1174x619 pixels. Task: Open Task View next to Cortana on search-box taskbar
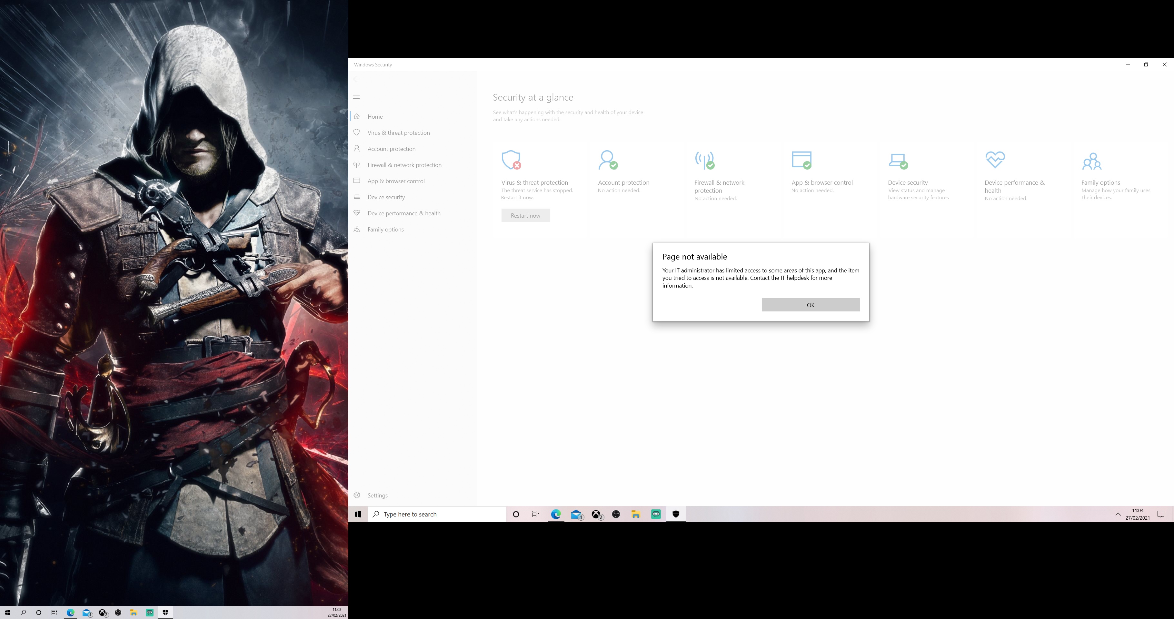[535, 514]
